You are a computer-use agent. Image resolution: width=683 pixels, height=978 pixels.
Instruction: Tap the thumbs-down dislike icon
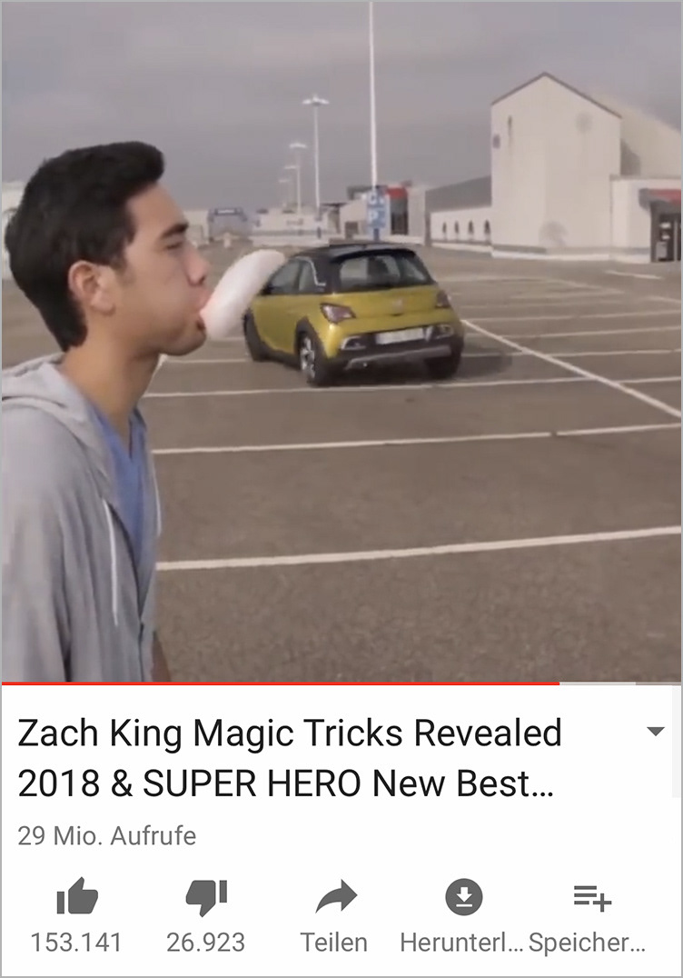206,897
